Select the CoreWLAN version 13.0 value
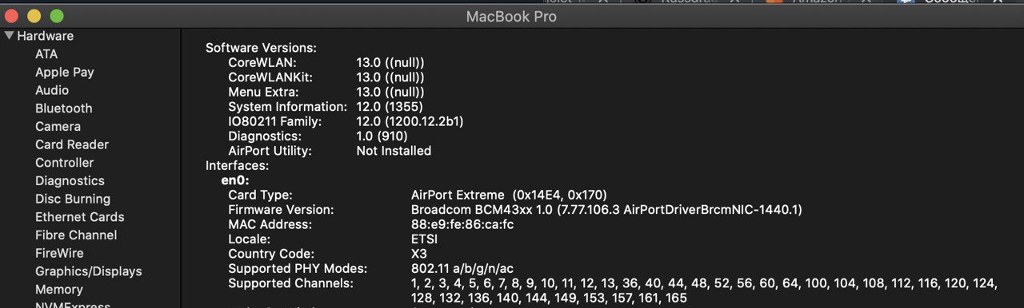 [390, 62]
